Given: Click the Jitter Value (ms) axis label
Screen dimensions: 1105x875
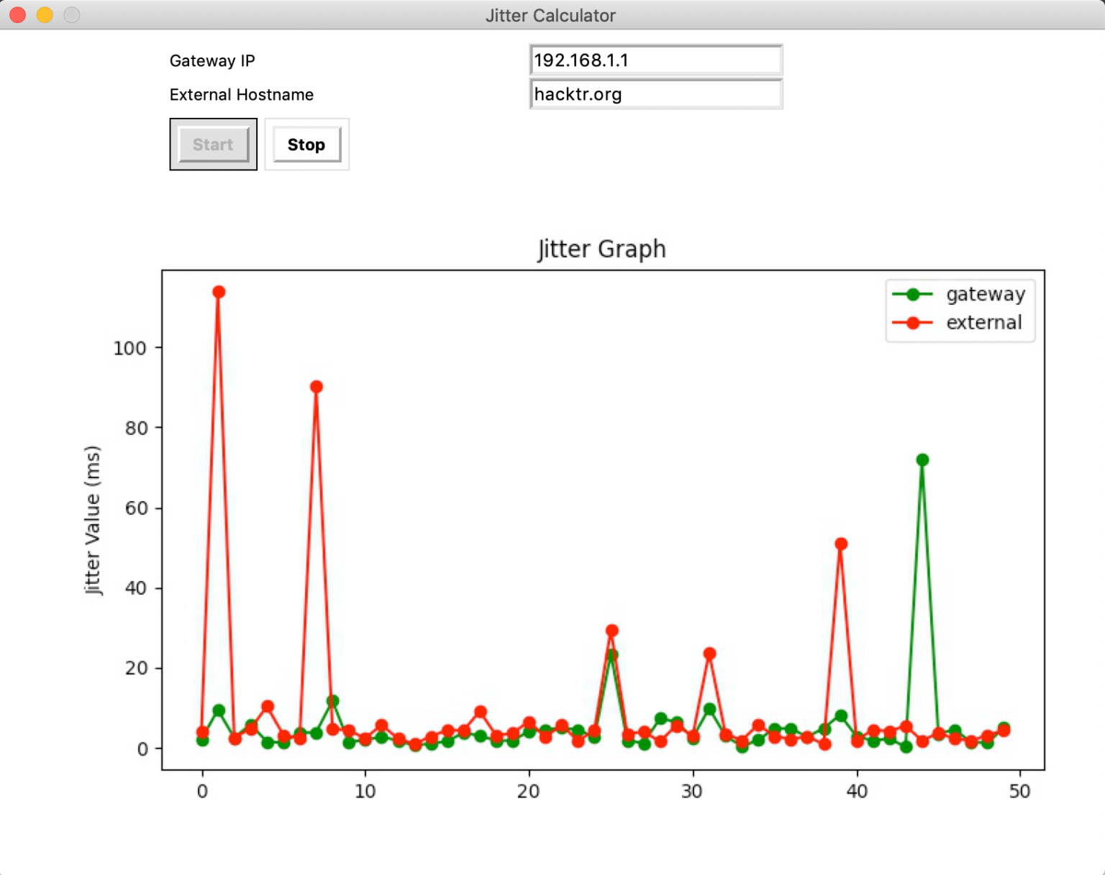Looking at the screenshot, I should point(93,521).
